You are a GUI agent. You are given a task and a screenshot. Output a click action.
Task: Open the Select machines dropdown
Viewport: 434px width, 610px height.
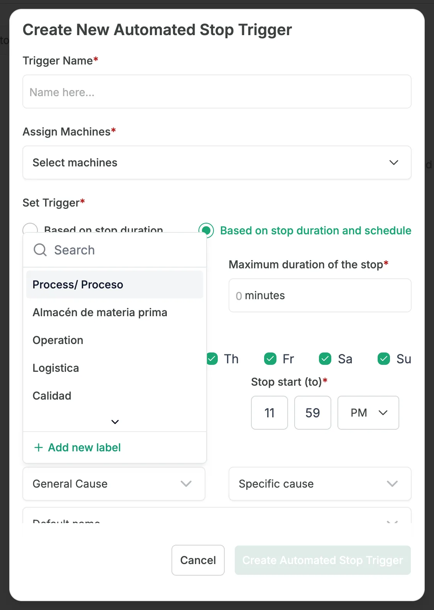click(x=217, y=163)
